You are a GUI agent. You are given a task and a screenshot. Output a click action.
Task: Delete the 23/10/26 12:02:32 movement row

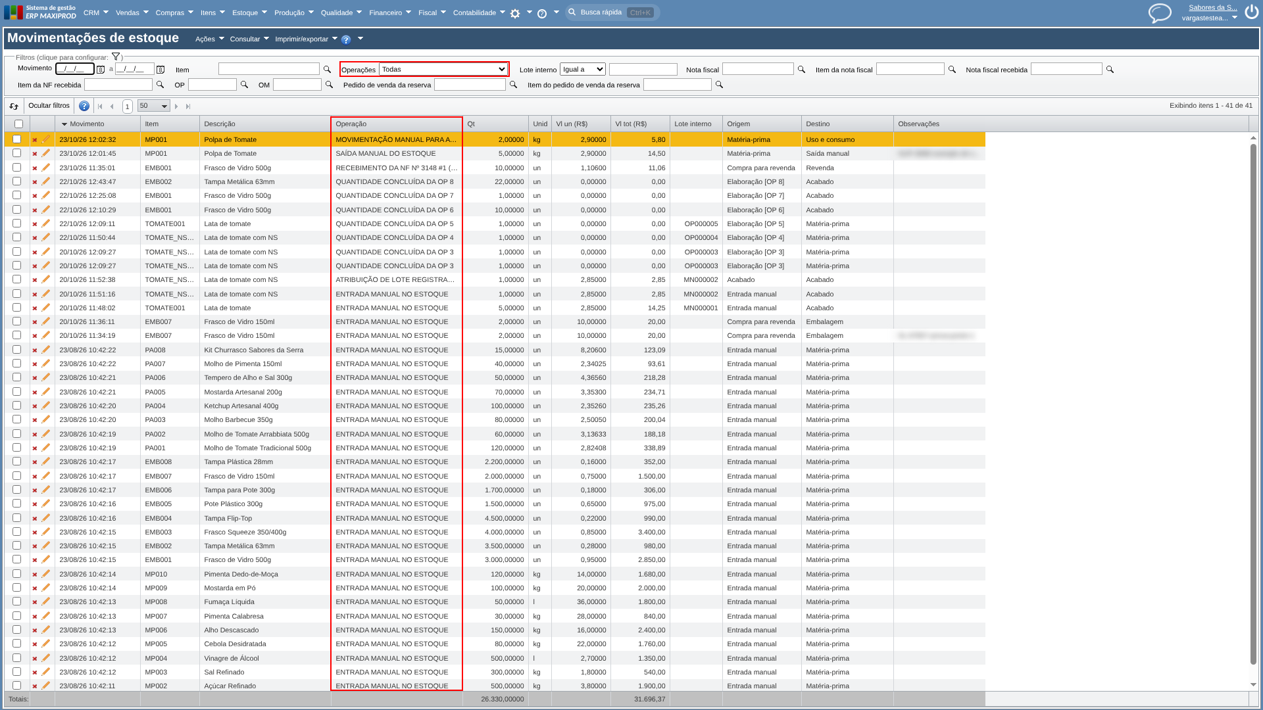[x=35, y=140]
